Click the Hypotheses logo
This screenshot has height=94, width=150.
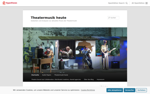click(x=10, y=3)
